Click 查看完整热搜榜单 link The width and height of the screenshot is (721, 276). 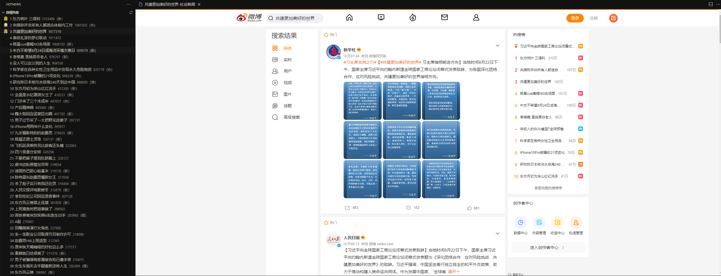(548, 188)
